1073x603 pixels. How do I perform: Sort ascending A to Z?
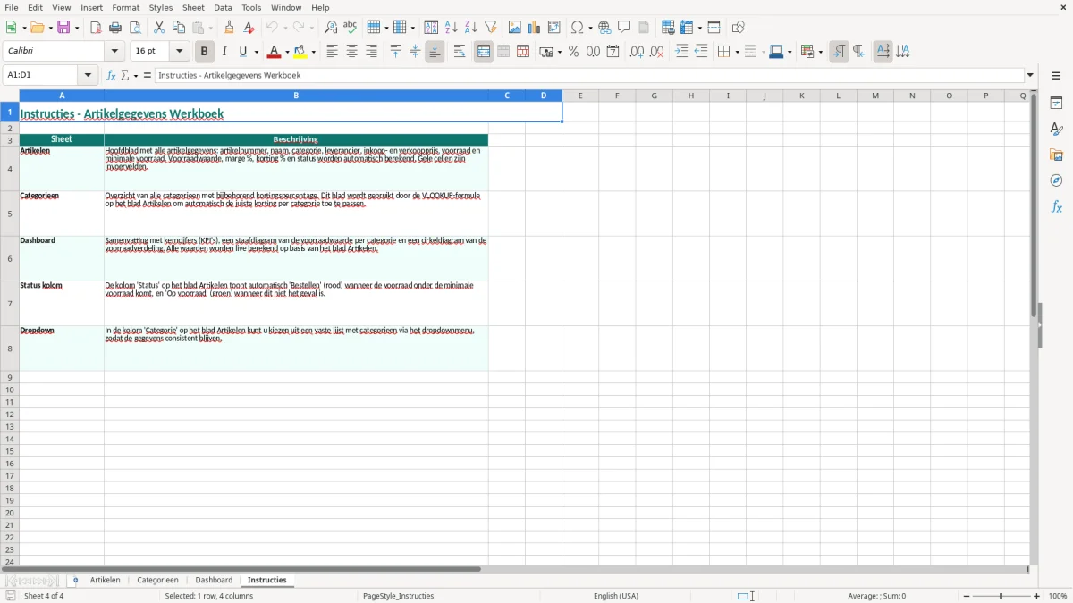(452, 28)
